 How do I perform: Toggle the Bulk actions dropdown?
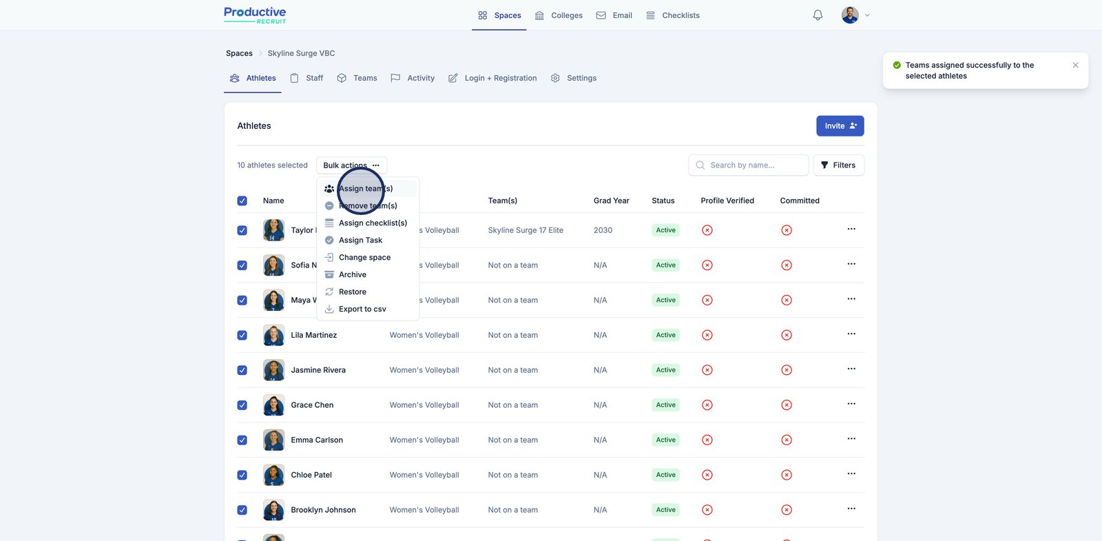[x=351, y=165]
